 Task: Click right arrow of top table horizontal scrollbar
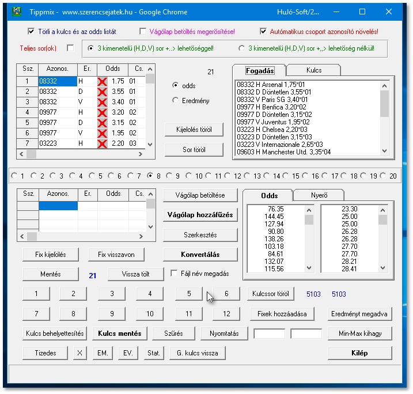click(x=141, y=154)
